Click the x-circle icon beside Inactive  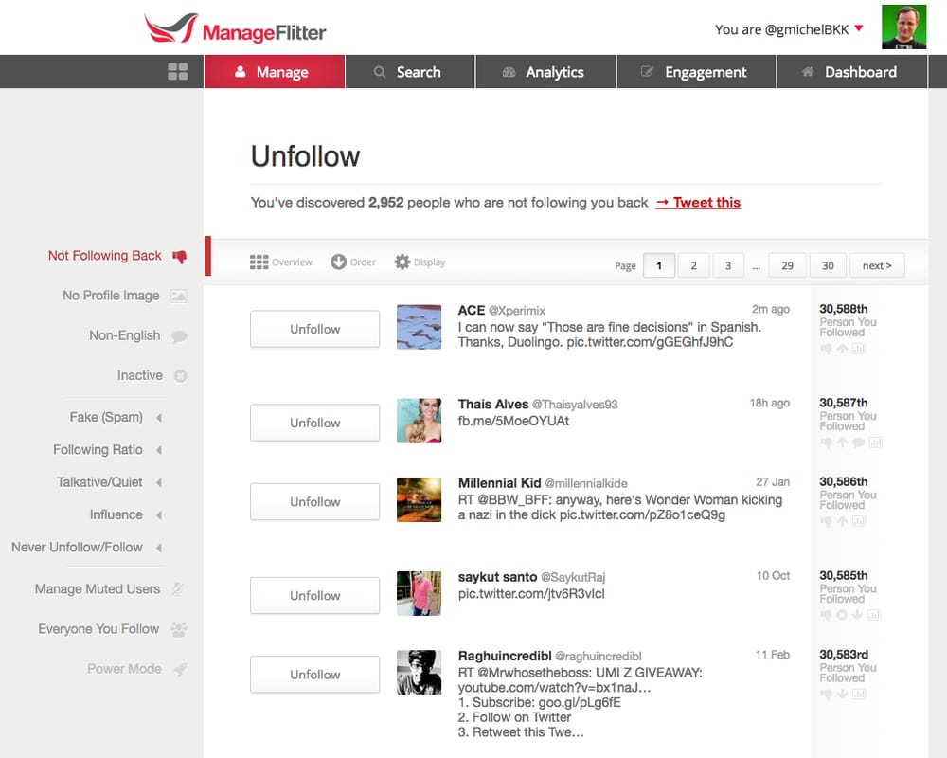(180, 376)
